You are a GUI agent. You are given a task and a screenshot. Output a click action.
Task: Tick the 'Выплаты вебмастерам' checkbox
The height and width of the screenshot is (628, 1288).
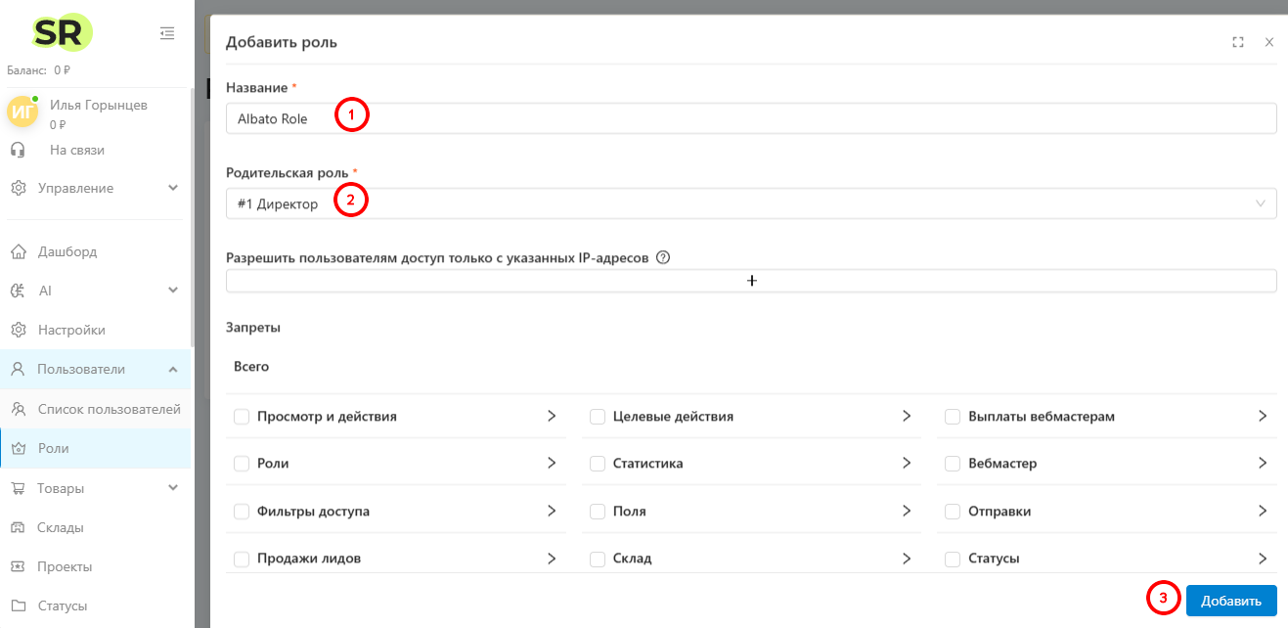click(x=953, y=417)
